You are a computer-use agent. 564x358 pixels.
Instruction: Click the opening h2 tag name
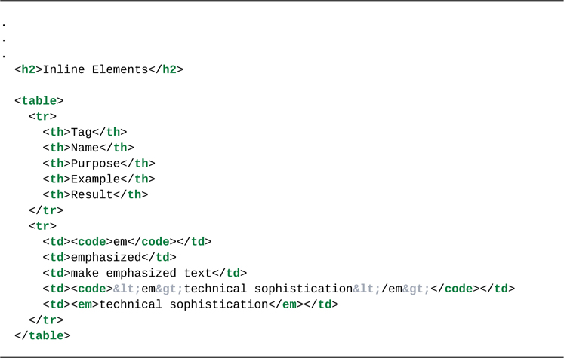click(28, 69)
